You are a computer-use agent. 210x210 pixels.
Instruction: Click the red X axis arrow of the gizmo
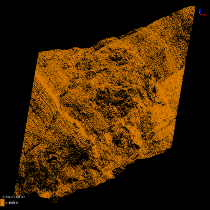203,15
